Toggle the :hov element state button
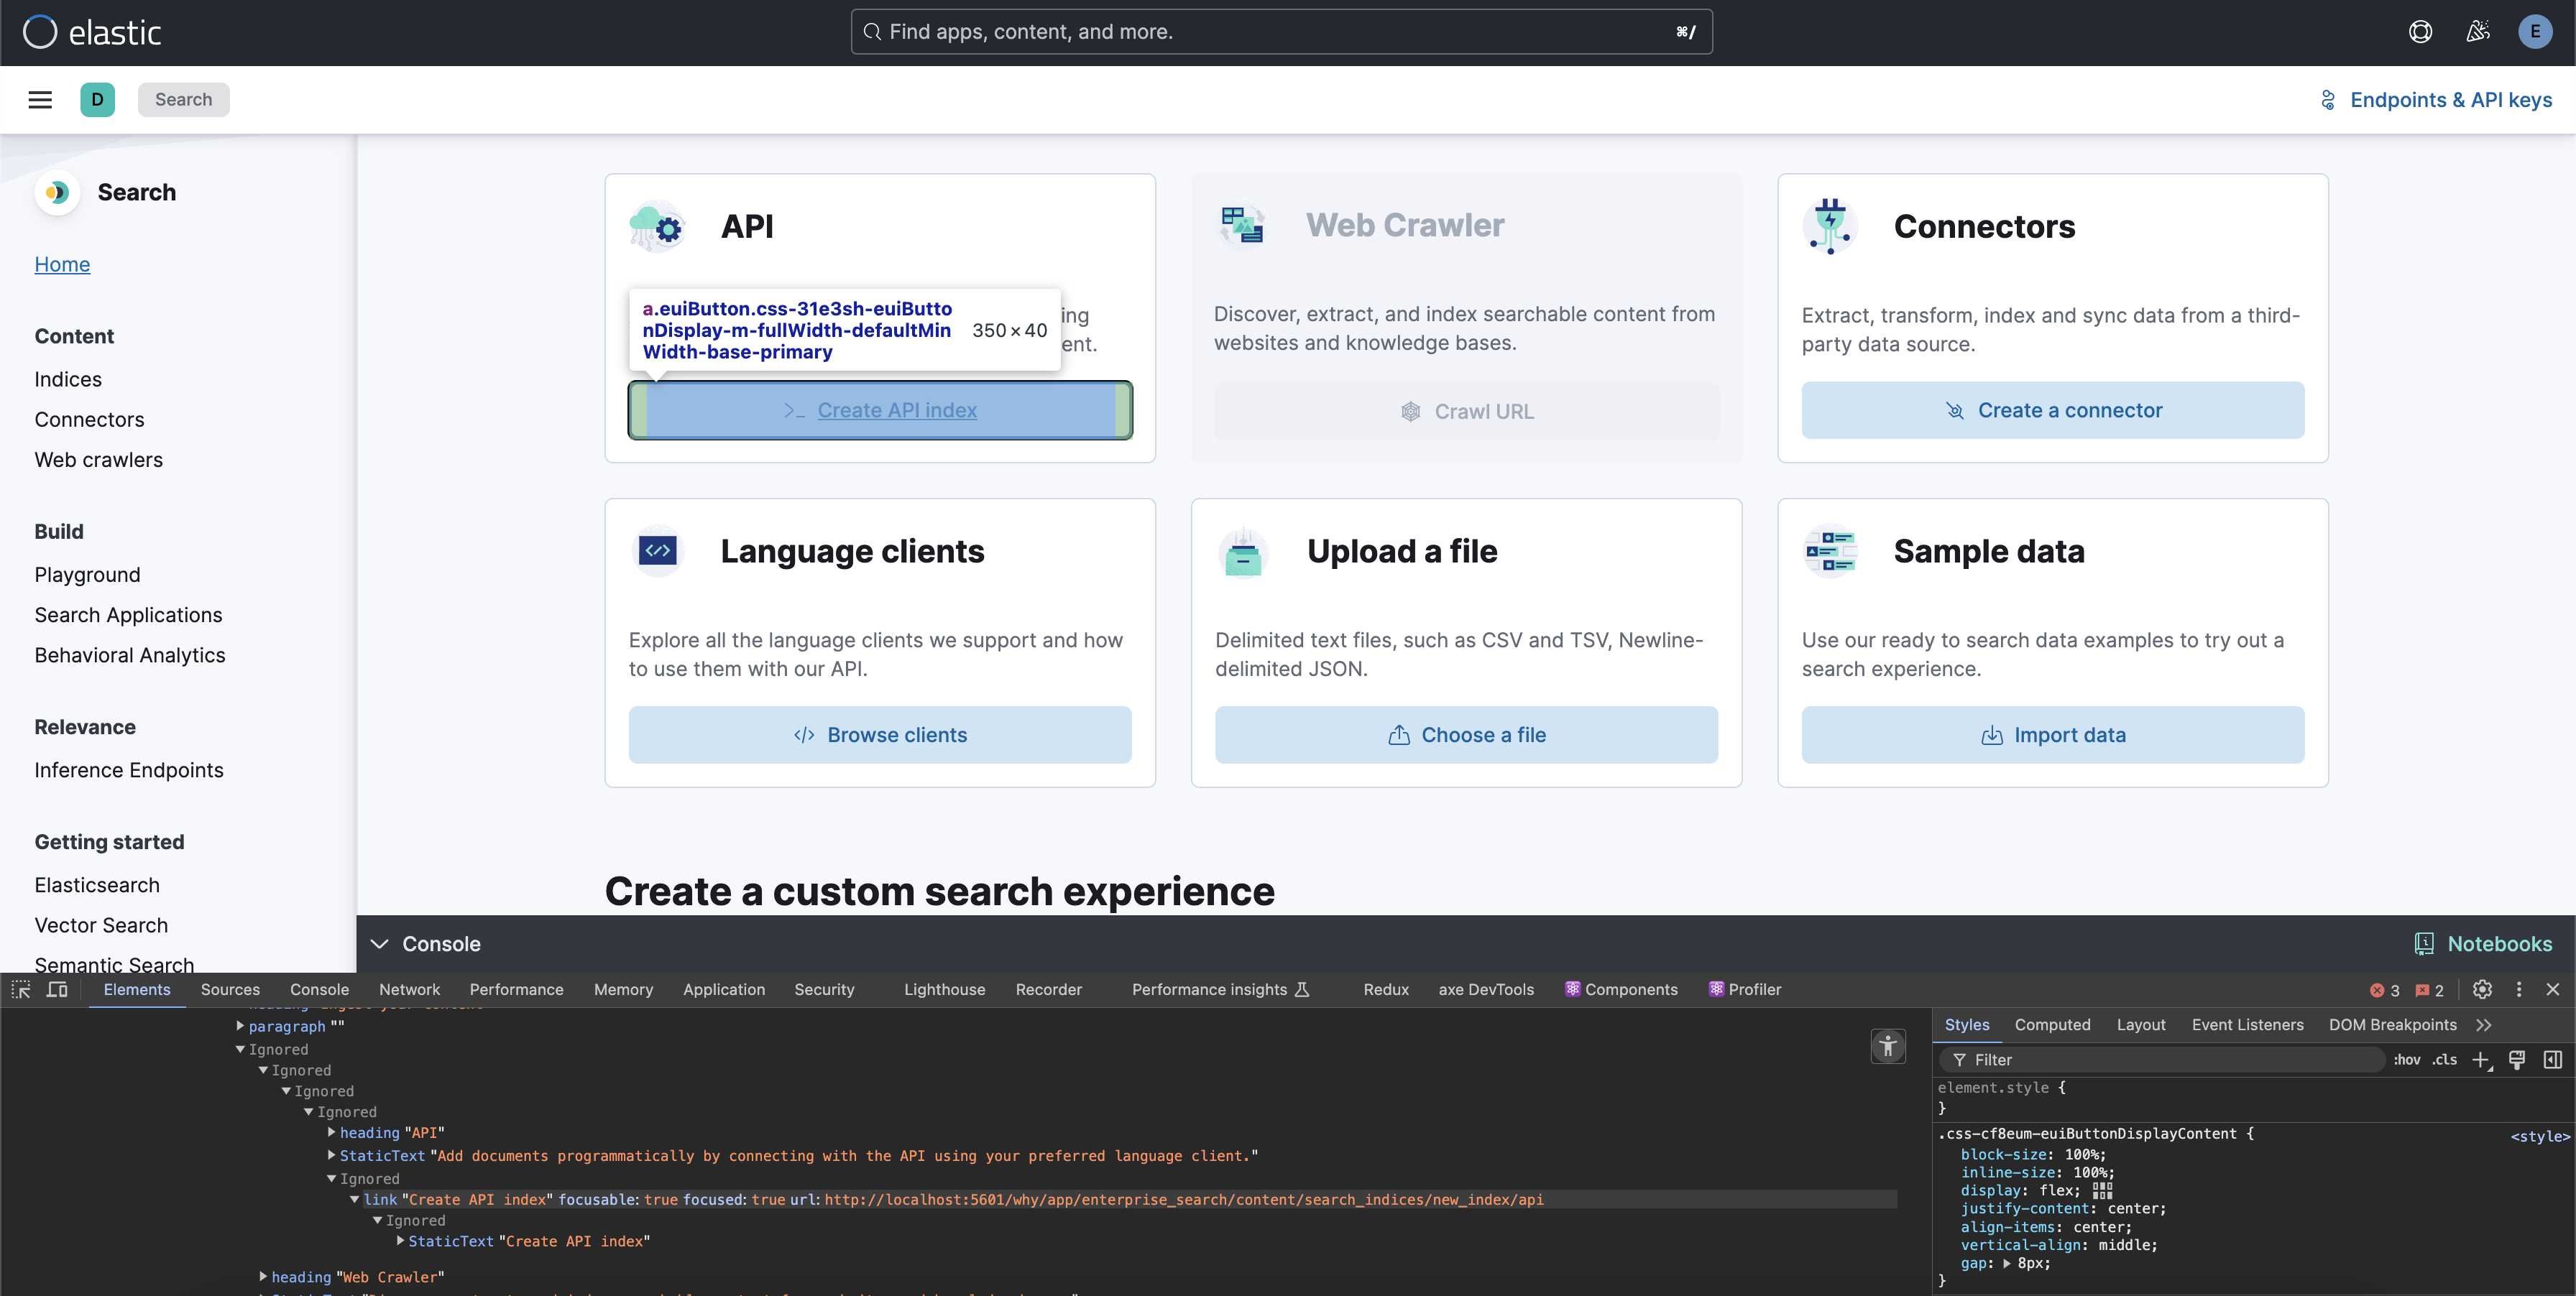The image size is (2576, 1296). 2406,1059
